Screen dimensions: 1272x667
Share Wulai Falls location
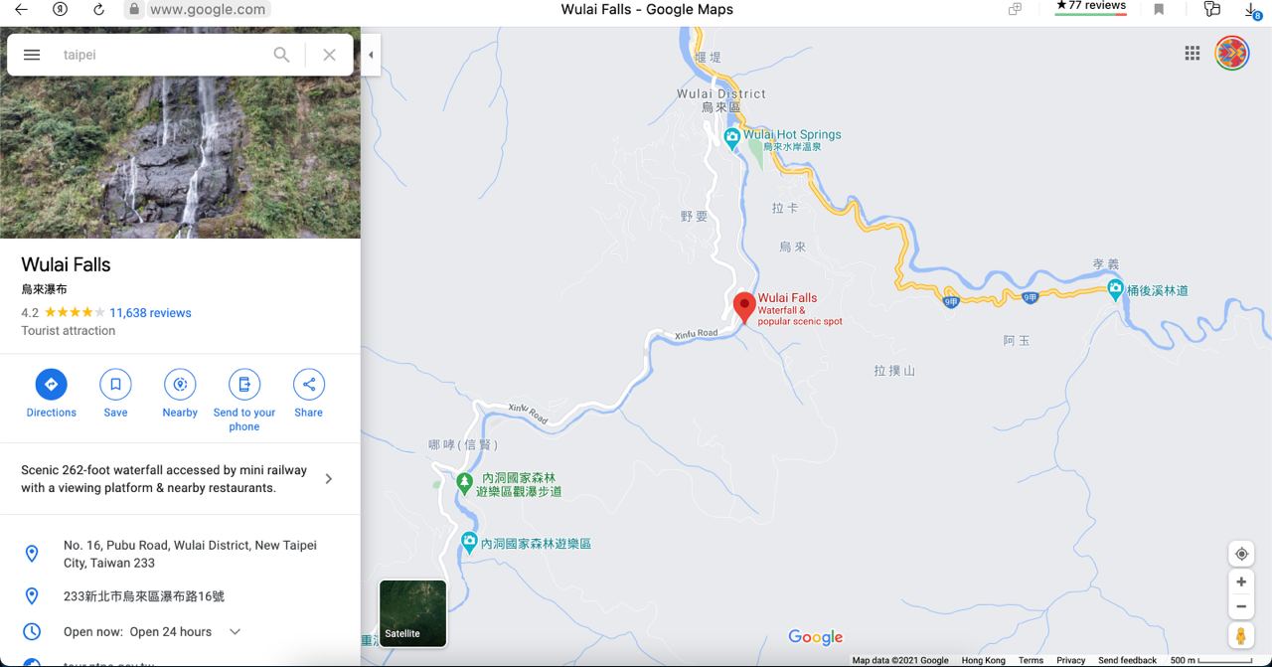tap(308, 394)
